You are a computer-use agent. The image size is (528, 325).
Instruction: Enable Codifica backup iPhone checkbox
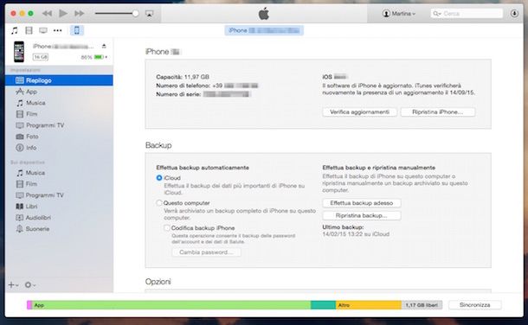167,227
